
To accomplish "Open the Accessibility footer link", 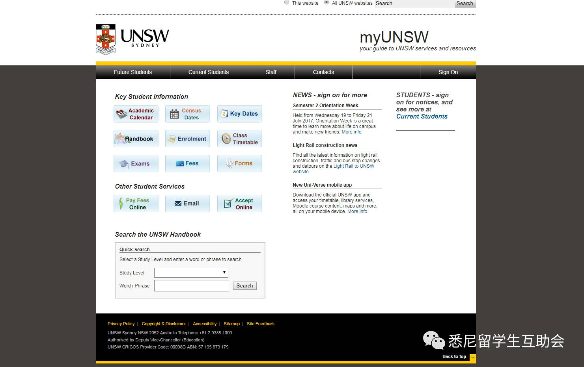I will click(205, 324).
